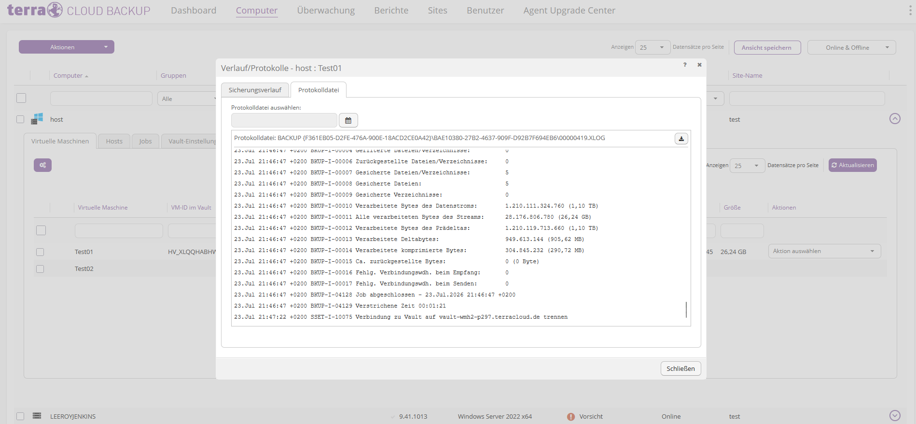Focus the Virtuelle Maschine filter field
This screenshot has width=916, height=424.
[119, 231]
